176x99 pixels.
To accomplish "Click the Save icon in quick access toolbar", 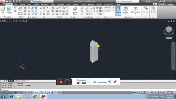I will [x=13, y=1].
